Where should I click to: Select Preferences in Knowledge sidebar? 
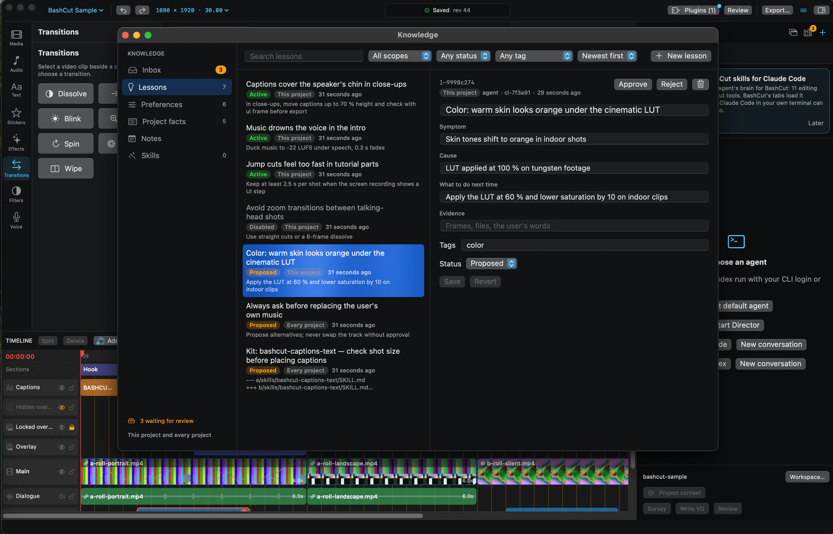click(x=177, y=104)
